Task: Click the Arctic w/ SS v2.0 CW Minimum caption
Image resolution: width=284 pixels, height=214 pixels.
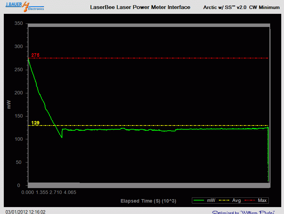Action: point(241,7)
